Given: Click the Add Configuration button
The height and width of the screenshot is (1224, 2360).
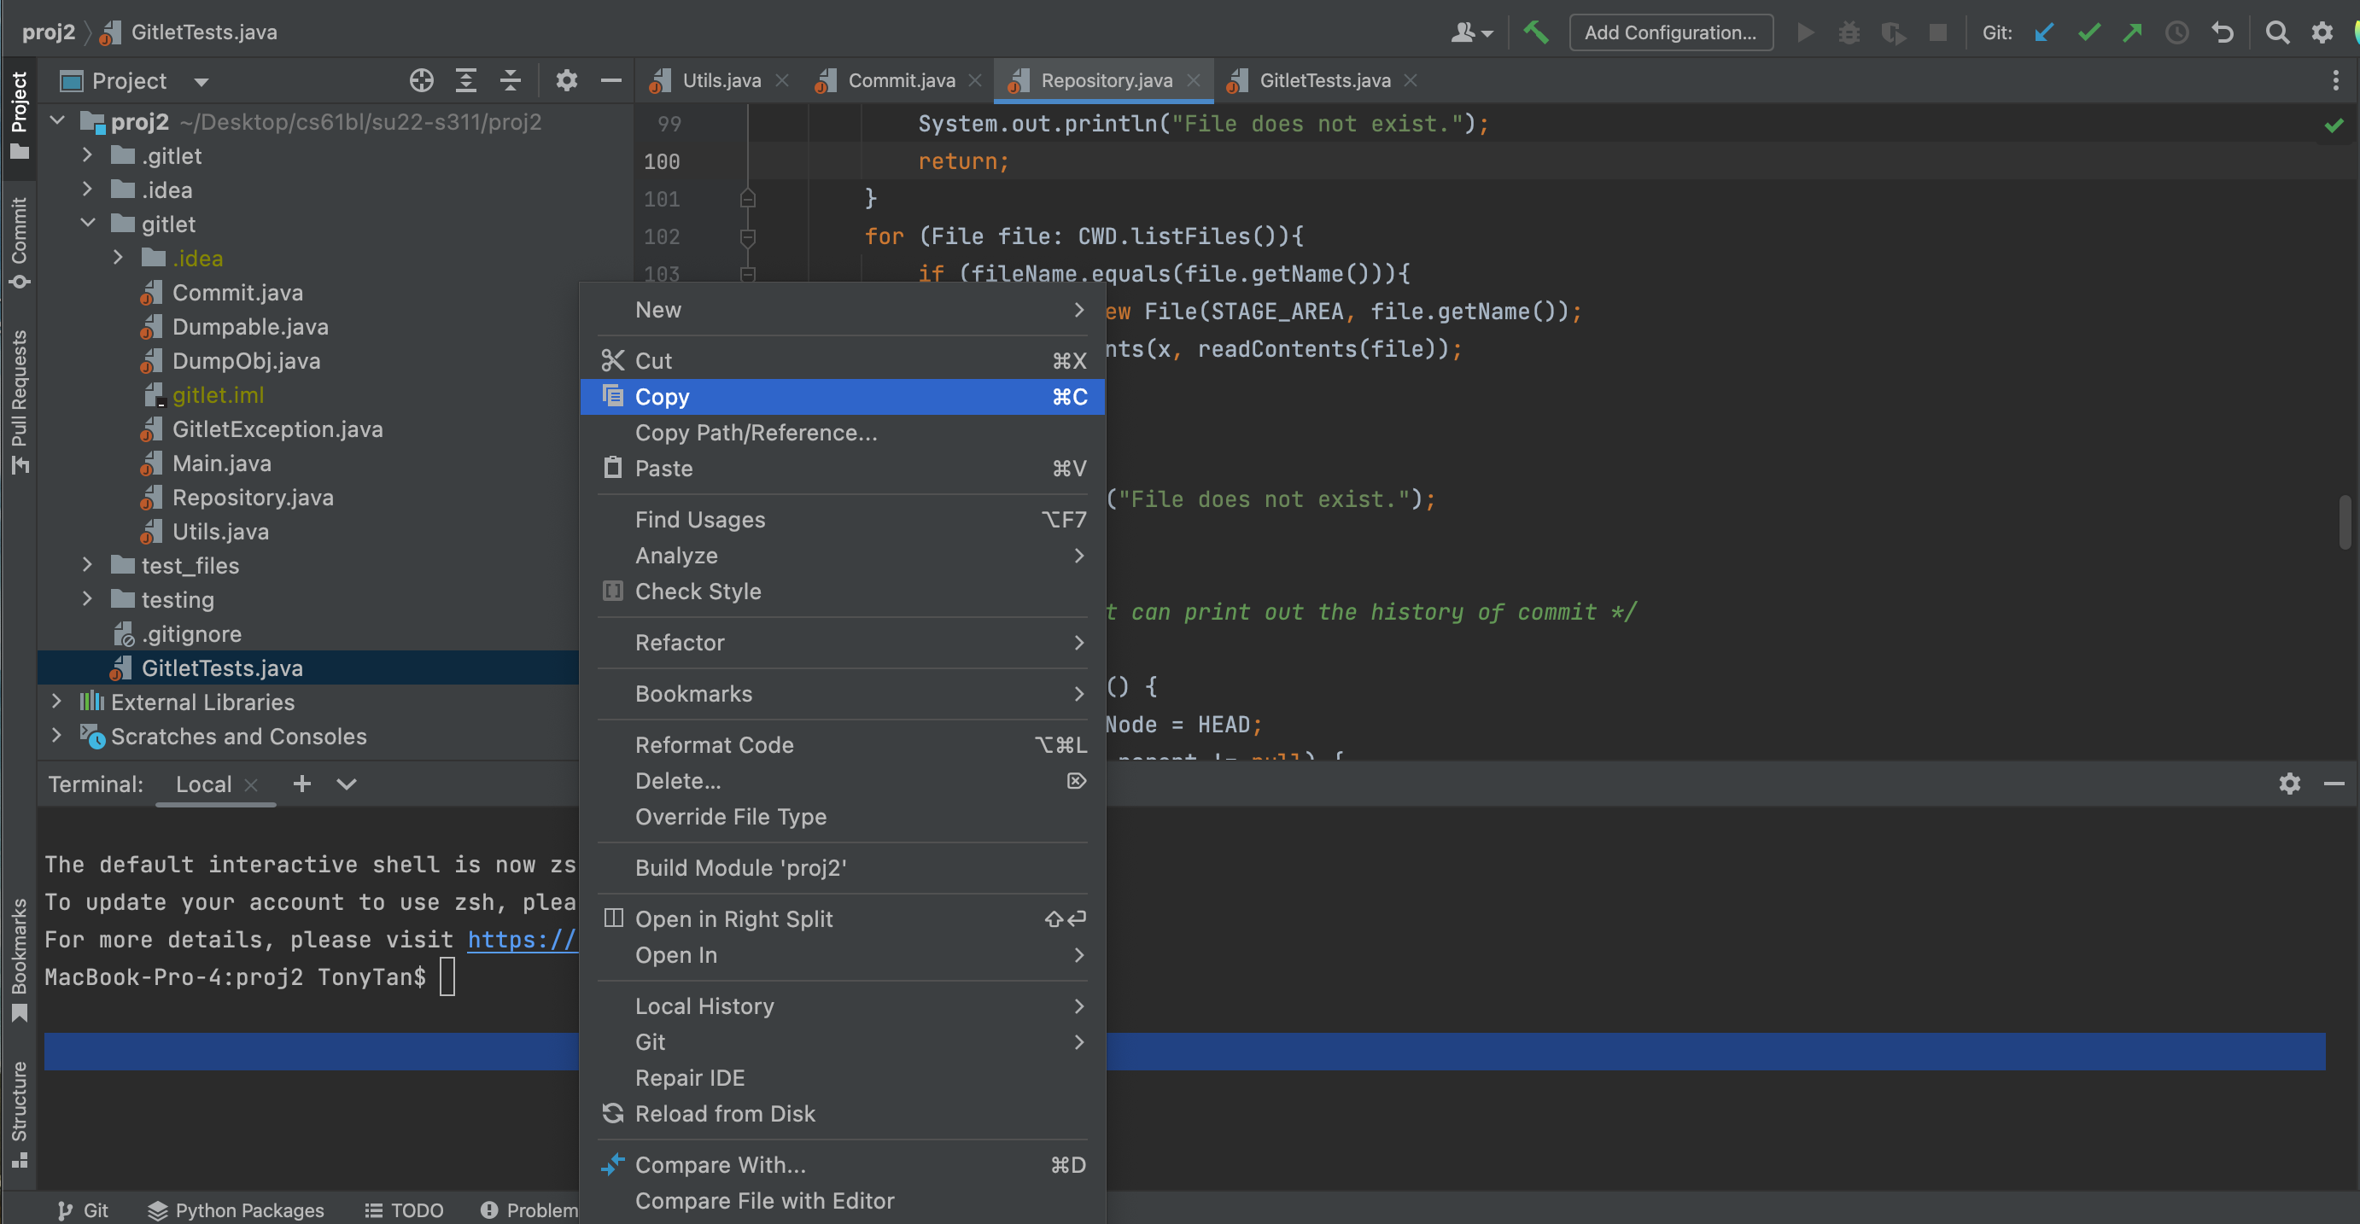Looking at the screenshot, I should pos(1670,32).
